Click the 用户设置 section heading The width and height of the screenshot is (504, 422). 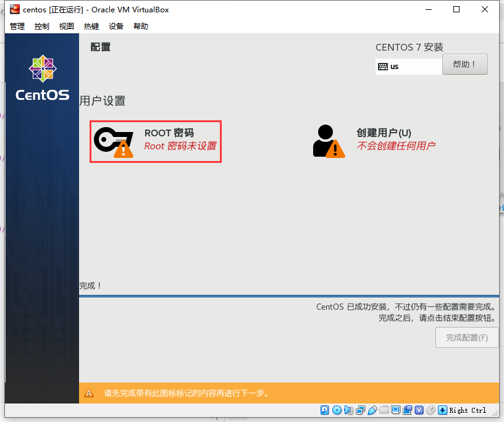pyautogui.click(x=103, y=101)
